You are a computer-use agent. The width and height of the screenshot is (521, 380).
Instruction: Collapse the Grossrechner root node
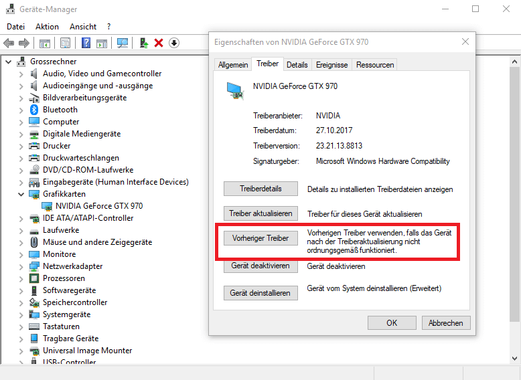pyautogui.click(x=9, y=62)
